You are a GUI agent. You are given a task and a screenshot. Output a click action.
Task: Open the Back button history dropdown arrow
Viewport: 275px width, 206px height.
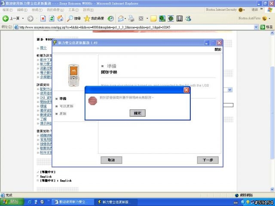pos(23,18)
